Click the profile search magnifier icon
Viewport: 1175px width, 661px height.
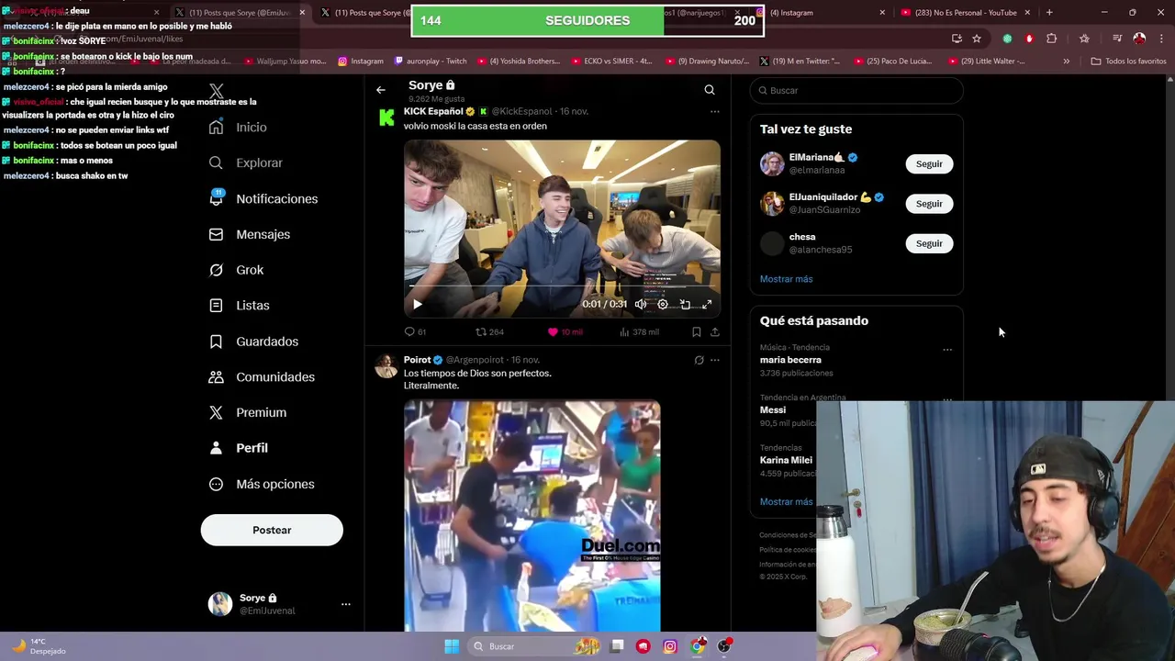pos(710,90)
